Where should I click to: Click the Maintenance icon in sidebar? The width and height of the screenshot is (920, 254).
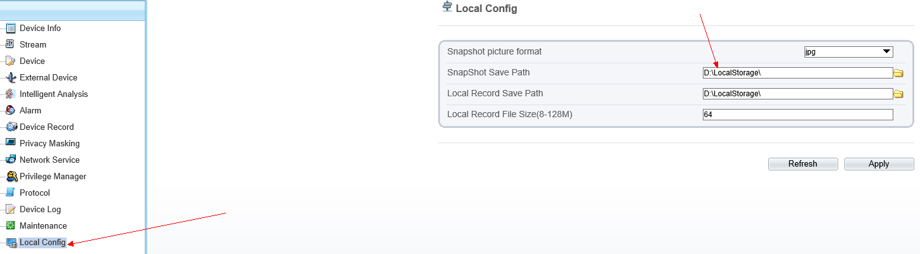tap(10, 225)
